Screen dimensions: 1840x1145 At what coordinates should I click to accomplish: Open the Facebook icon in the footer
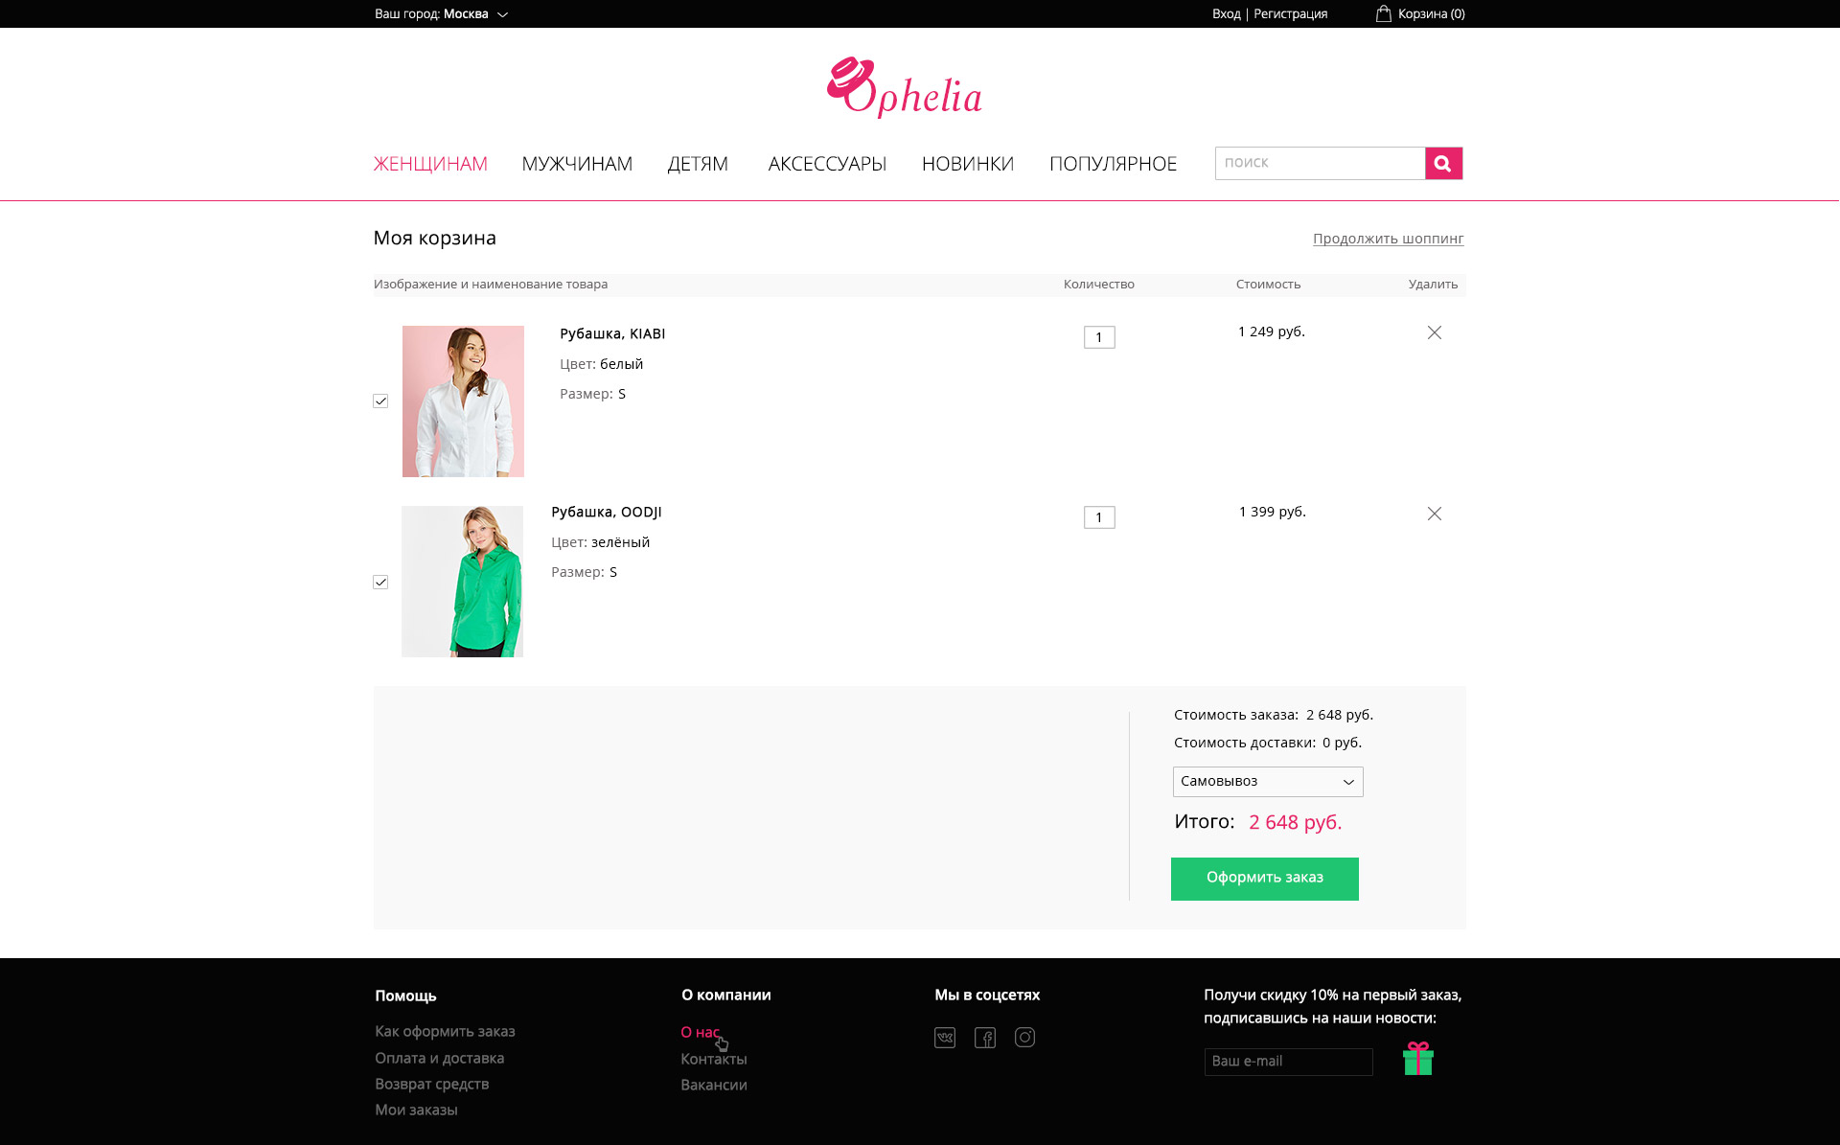(x=985, y=1038)
